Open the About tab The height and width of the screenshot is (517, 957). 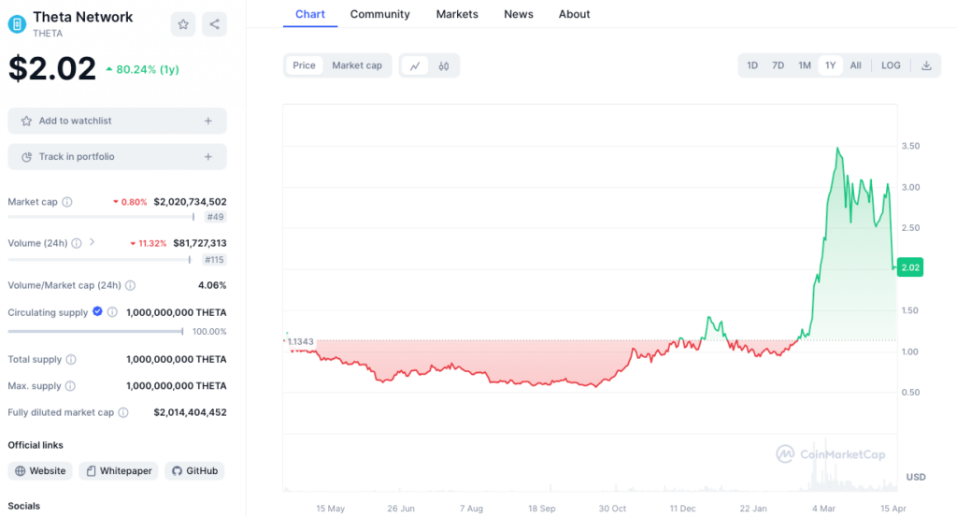coord(575,14)
